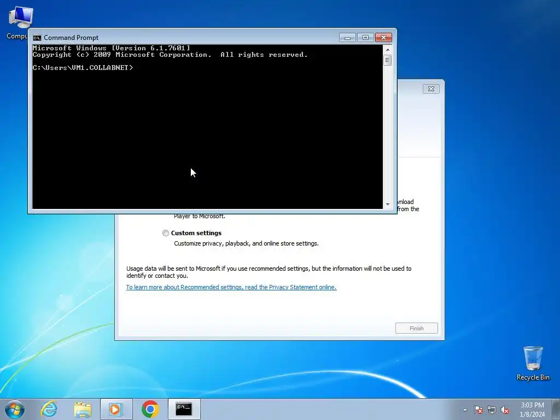
Task: Switch to Windows Media Player taskbar button
Action: tap(116, 409)
